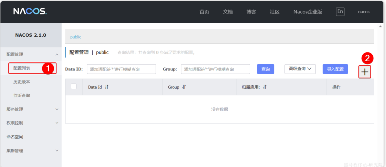Toggle the select-all checkbox in table header
The width and height of the screenshot is (386, 167).
[x=74, y=87]
